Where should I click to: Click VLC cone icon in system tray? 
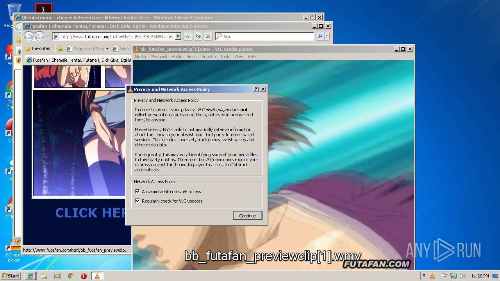[x=432, y=276]
